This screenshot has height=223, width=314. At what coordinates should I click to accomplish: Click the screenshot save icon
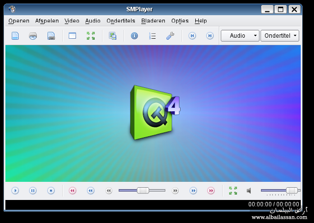pos(112,36)
